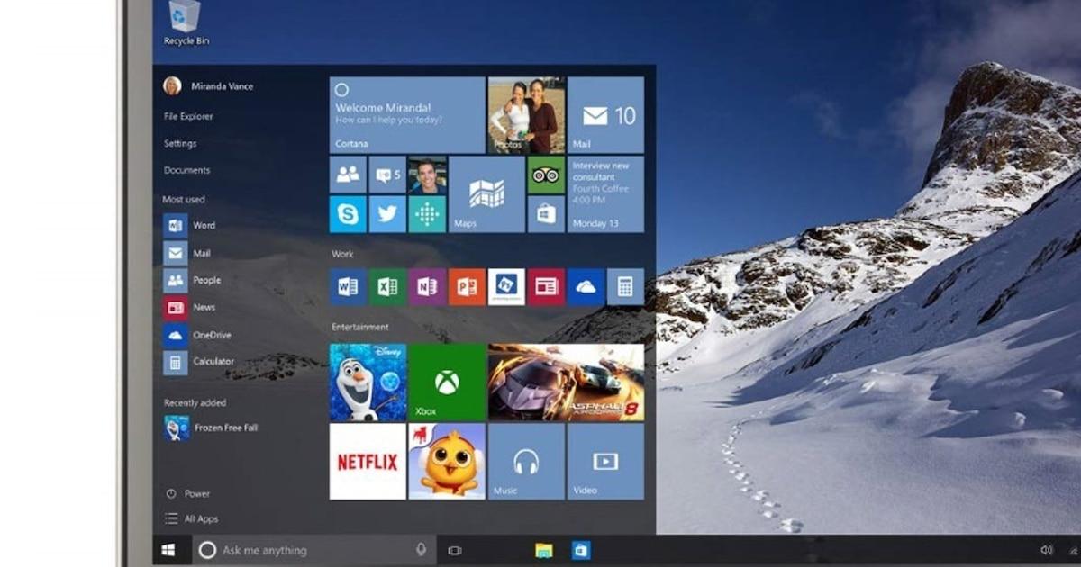Launch the Disney Frozen Olaf tile
1081x567 pixels.
click(368, 382)
